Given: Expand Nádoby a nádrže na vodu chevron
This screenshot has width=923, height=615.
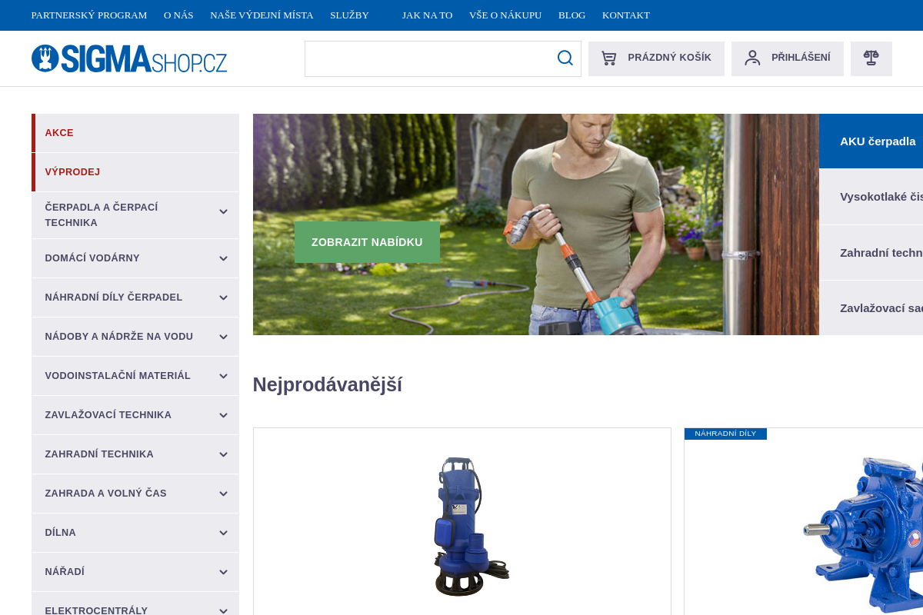Looking at the screenshot, I should point(223,337).
